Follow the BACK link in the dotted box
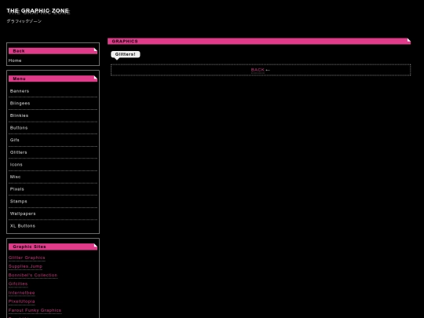424x318 pixels. [x=258, y=70]
